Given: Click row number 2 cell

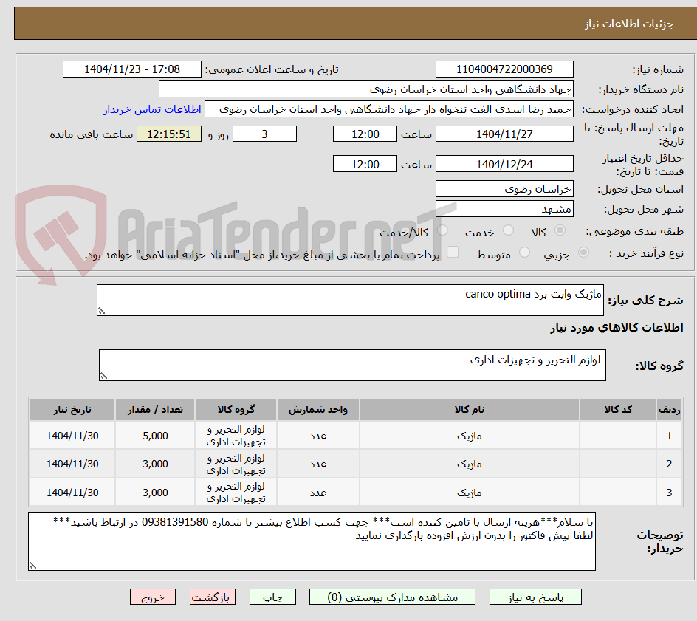Looking at the screenshot, I should click(x=669, y=464).
